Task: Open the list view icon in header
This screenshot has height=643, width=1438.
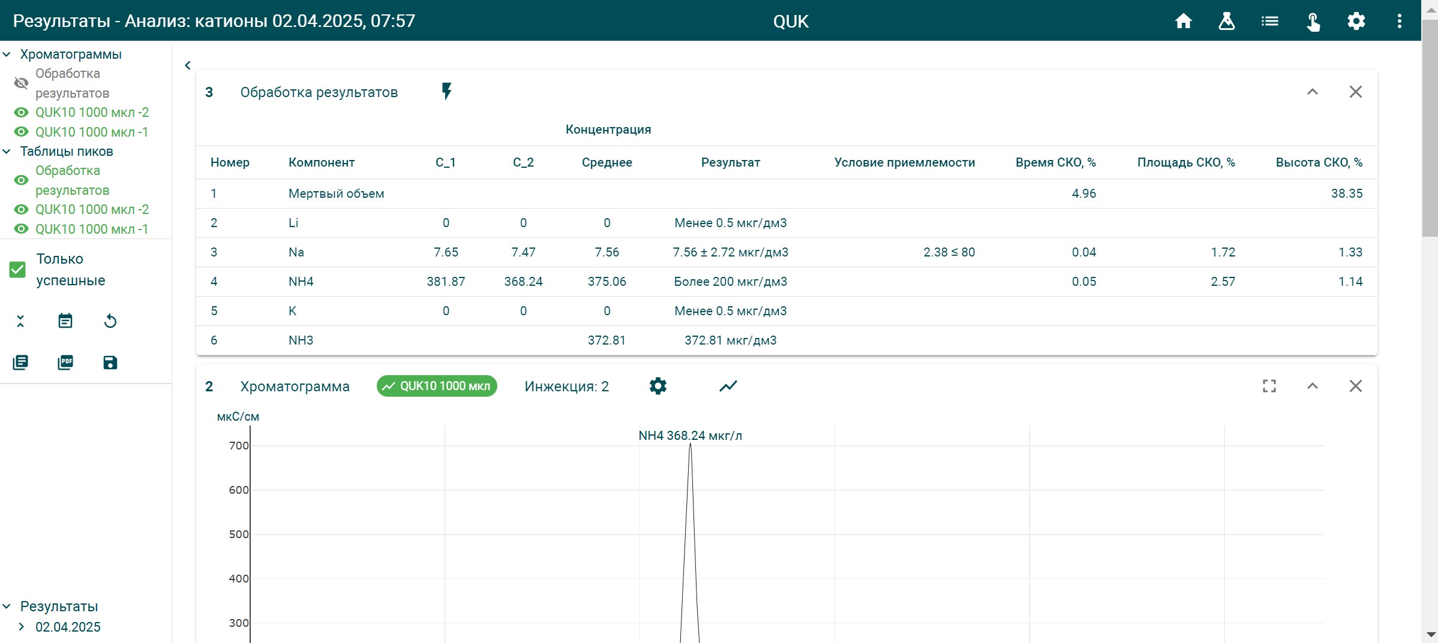Action: point(1269,22)
